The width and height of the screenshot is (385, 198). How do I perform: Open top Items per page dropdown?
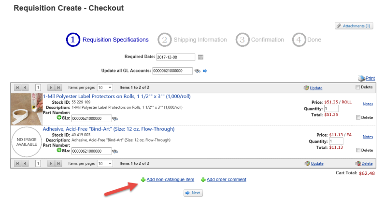[105, 88]
